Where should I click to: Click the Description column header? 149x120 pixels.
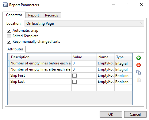tap(40, 57)
